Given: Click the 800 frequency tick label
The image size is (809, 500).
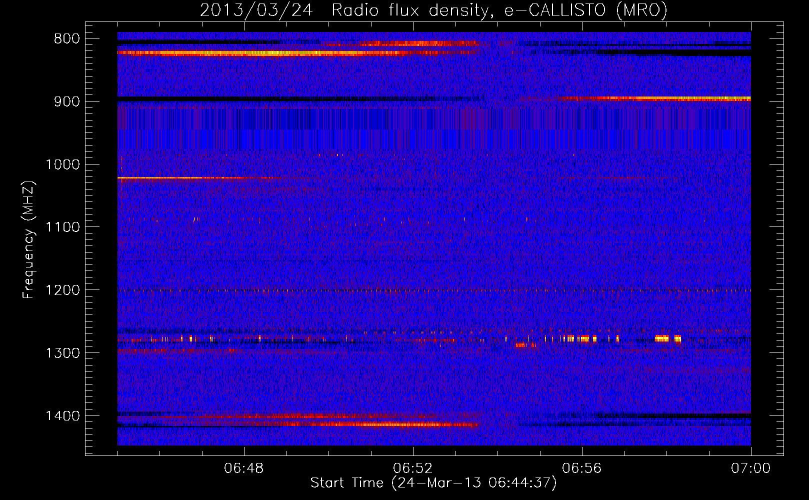Looking at the screenshot, I should [67, 39].
